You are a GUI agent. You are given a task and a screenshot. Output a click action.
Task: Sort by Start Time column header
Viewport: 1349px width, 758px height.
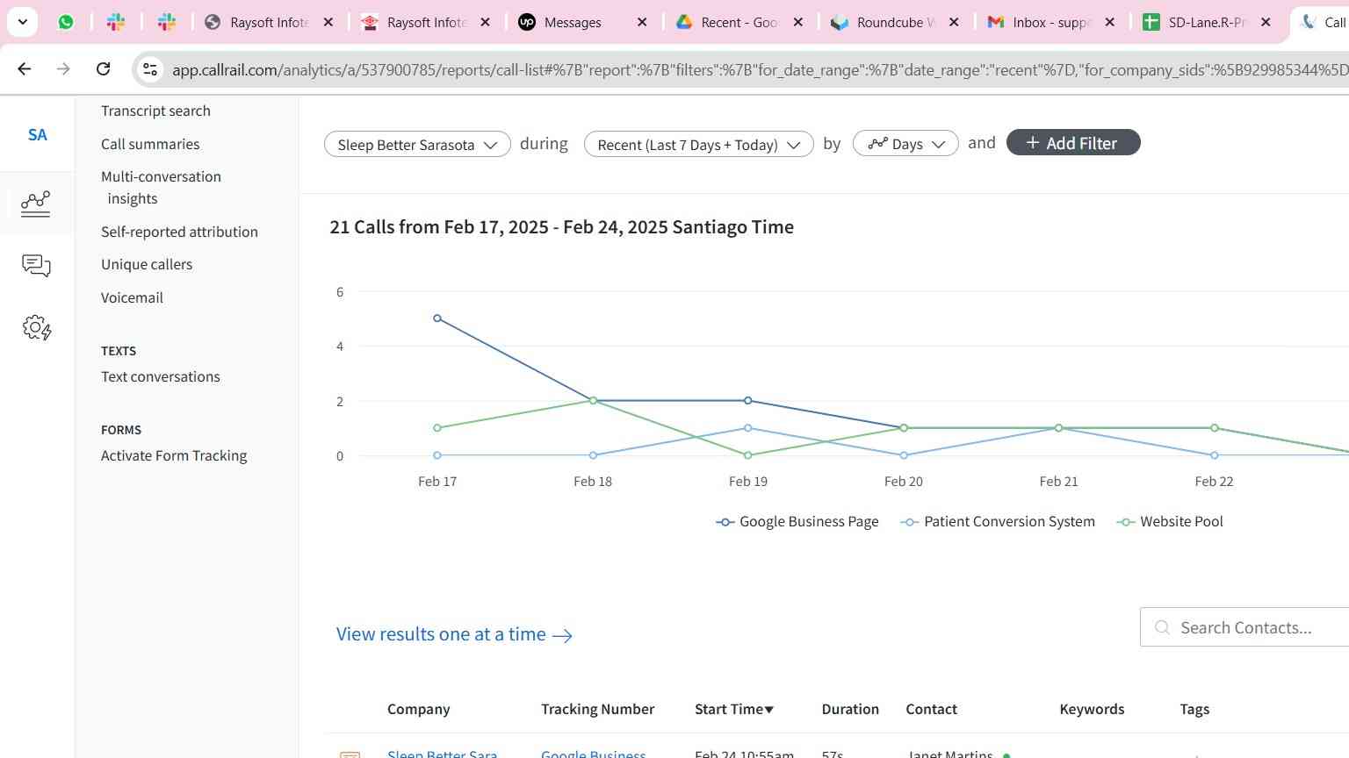point(734,709)
